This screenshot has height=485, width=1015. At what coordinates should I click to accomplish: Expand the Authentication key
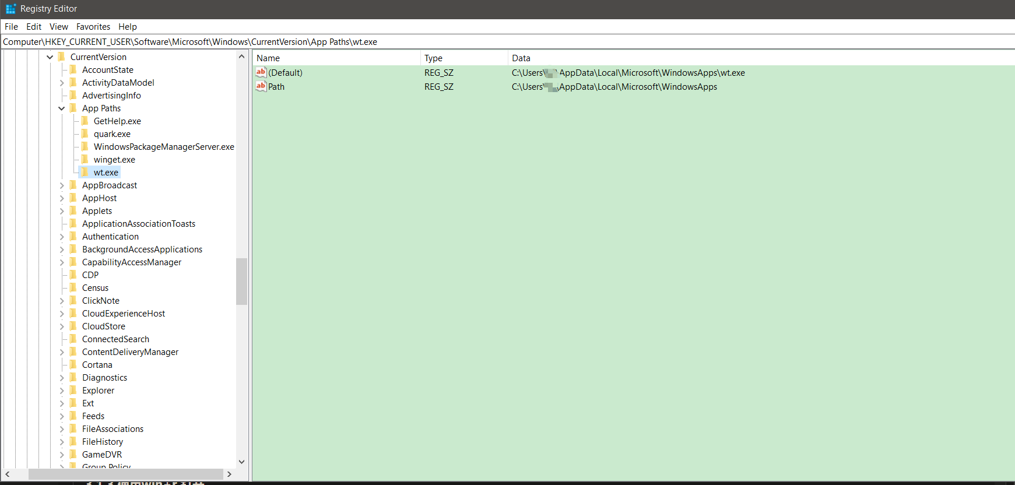tap(62, 237)
